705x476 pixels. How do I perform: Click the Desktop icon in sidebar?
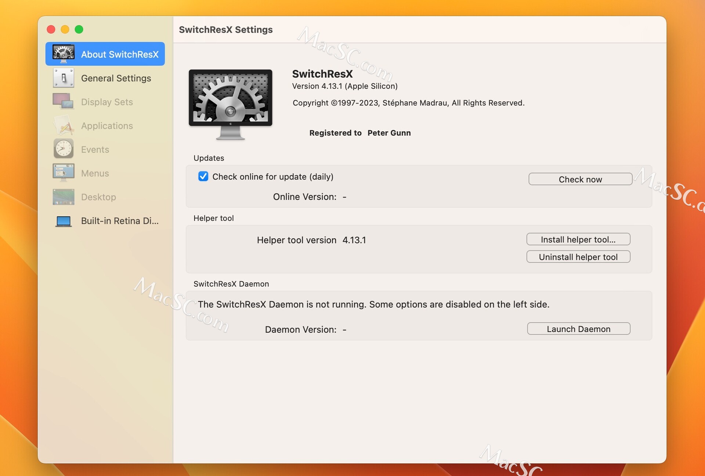(x=63, y=197)
